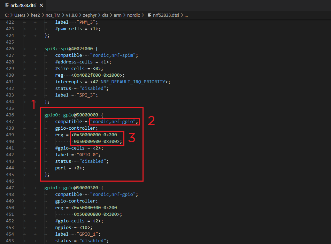Viewport: 331px width, 244px height.
Task: Select the nrf52833.dtsi tab
Action: 23,5
